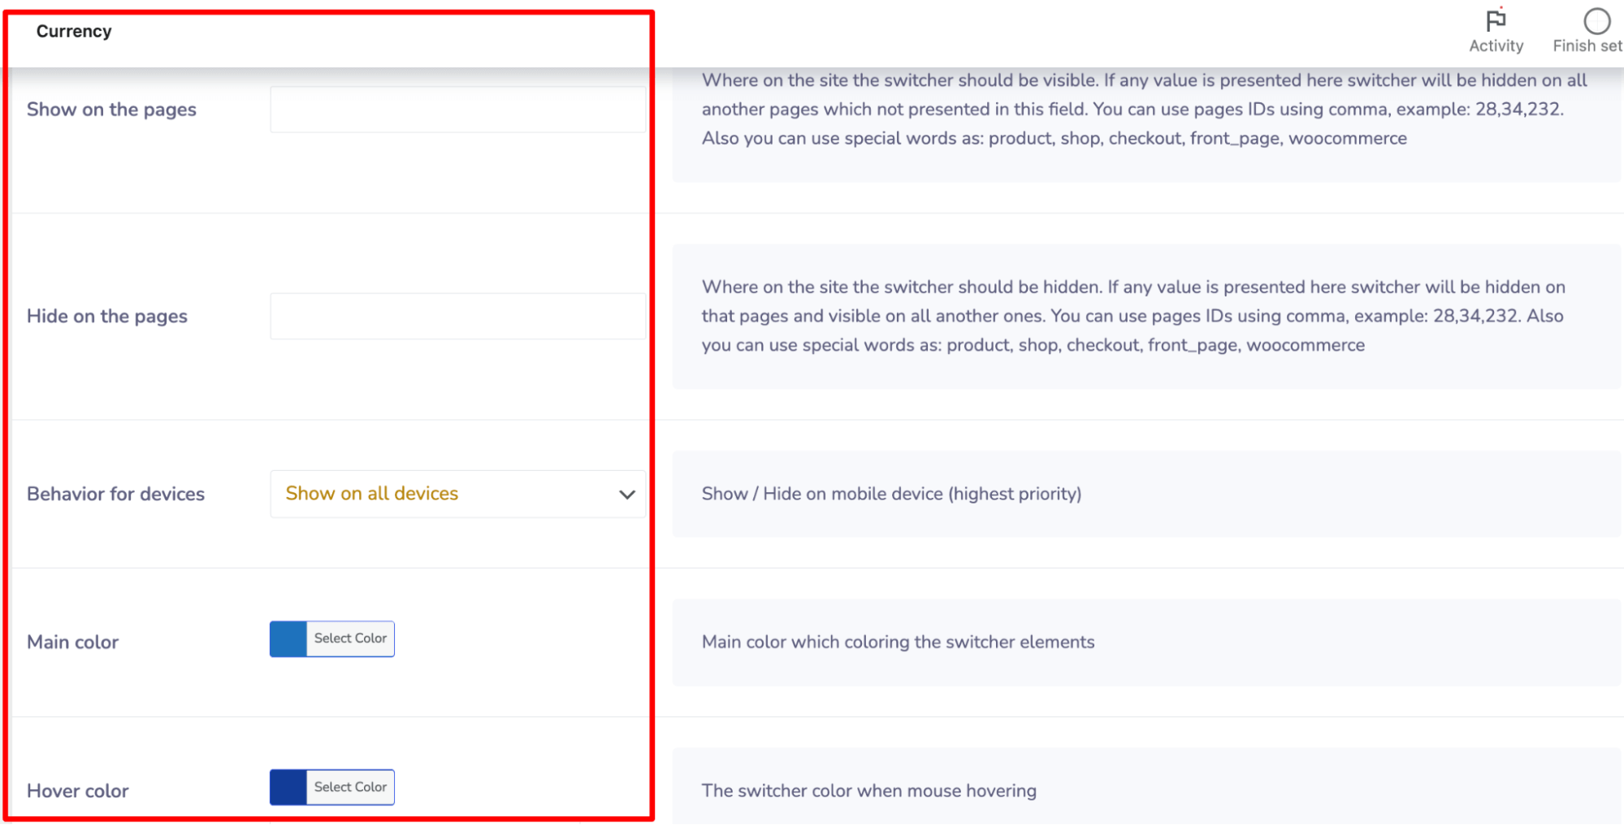Open the Activity flag icon
Screen dimensions: 1624x825
pyautogui.click(x=1496, y=20)
